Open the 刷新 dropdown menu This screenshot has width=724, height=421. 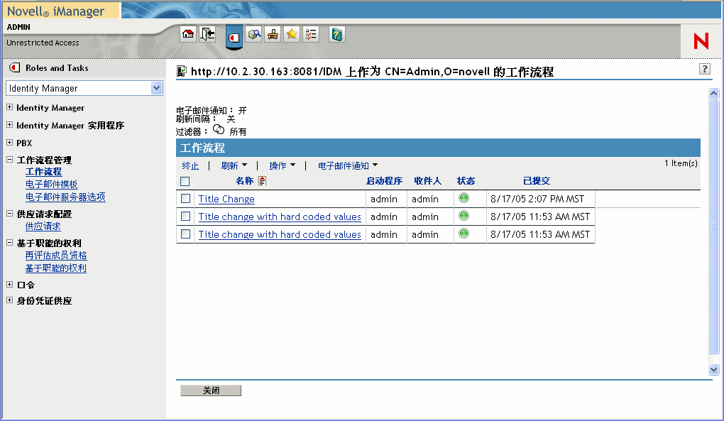pos(235,165)
